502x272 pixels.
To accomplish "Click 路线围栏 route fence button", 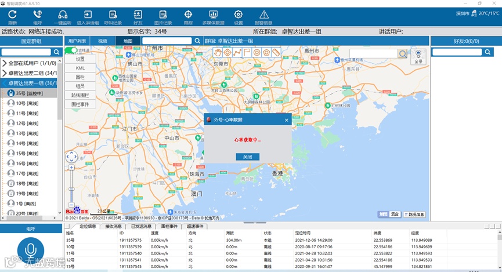I will point(80,95).
